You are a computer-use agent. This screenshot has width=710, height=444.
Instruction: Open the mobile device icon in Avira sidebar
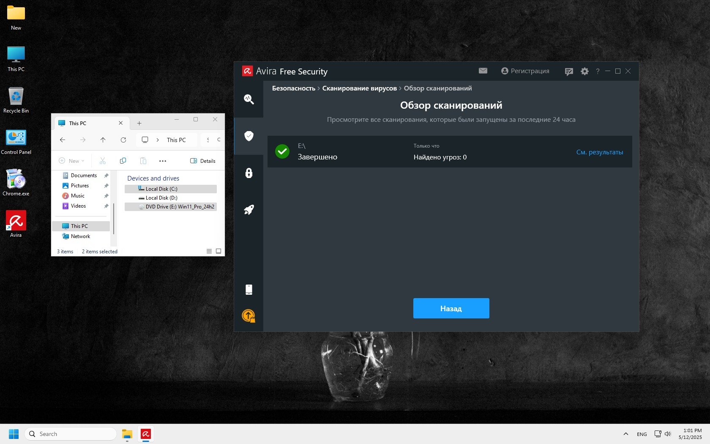pos(249,290)
